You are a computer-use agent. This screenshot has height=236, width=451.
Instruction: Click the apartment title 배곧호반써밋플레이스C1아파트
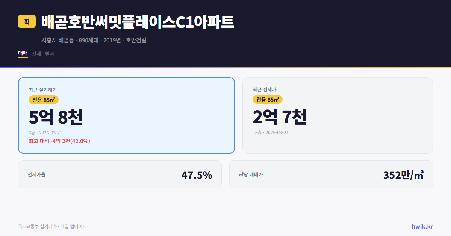[x=137, y=21]
